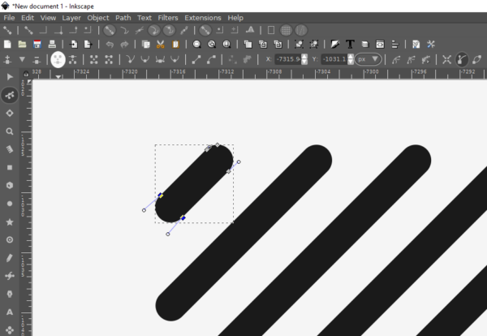Select the Spray tool
This screenshot has width=487, height=336.
click(x=10, y=330)
